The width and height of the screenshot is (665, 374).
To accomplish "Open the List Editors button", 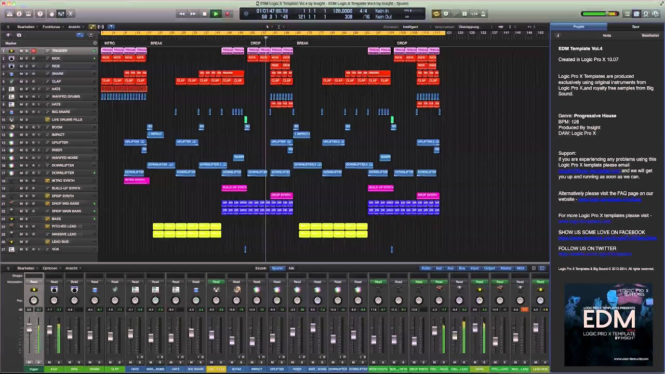I will [x=628, y=14].
